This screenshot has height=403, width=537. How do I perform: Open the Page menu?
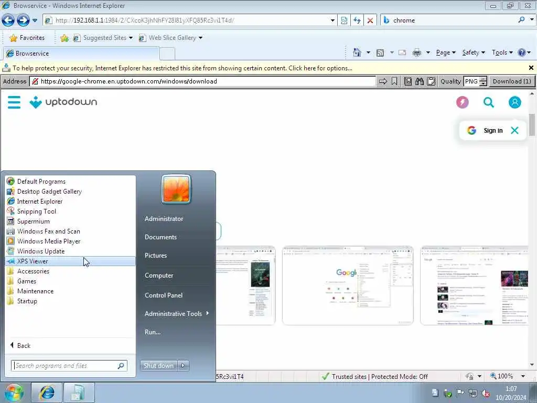(x=446, y=52)
